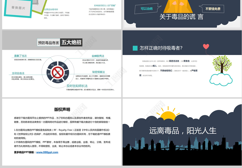Image resolution: width=242 pixels, height=168 pixels.
Task: Click the 不要钱免费 label button
Action: point(213,9)
